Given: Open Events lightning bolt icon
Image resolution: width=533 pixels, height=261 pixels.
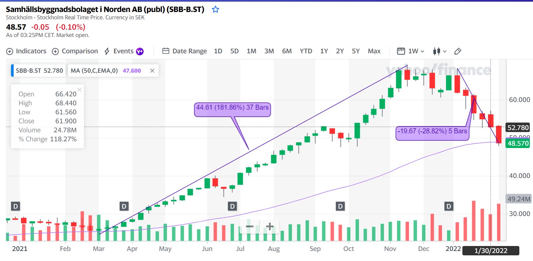Looking at the screenshot, I should tap(107, 51).
